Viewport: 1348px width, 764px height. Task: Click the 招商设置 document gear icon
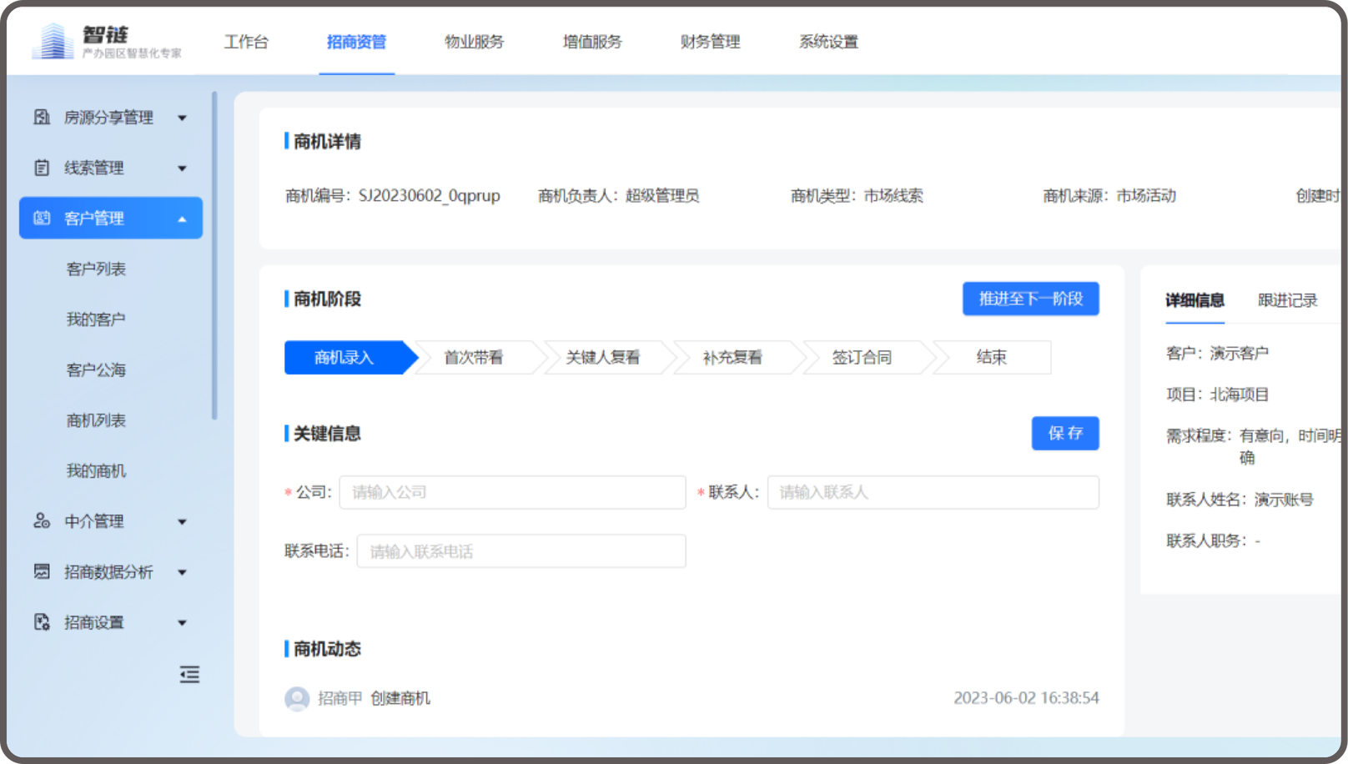(x=42, y=622)
